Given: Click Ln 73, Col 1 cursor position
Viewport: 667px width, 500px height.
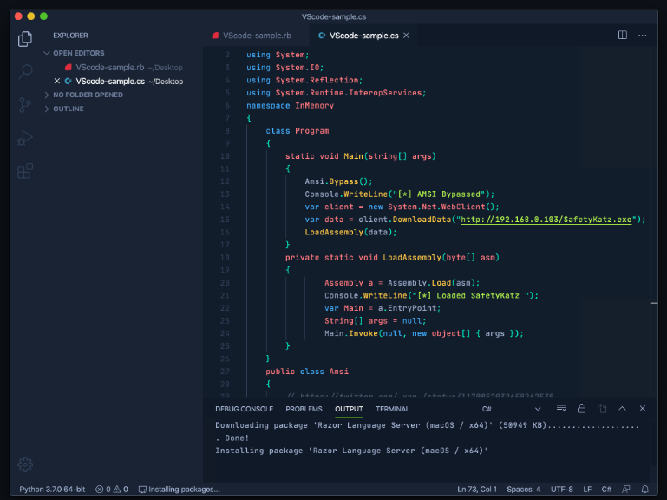Looking at the screenshot, I should pos(477,490).
